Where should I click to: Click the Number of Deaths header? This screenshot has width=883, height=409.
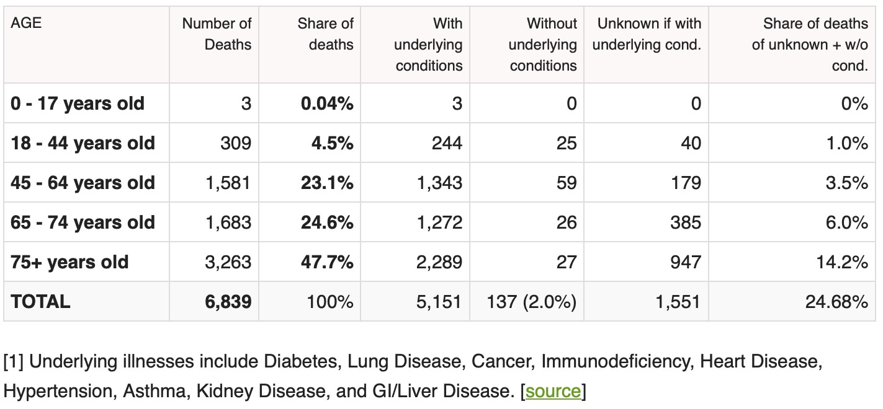217,34
